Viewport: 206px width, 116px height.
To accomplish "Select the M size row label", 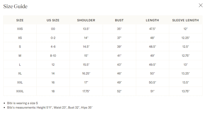I will click(x=20, y=56).
